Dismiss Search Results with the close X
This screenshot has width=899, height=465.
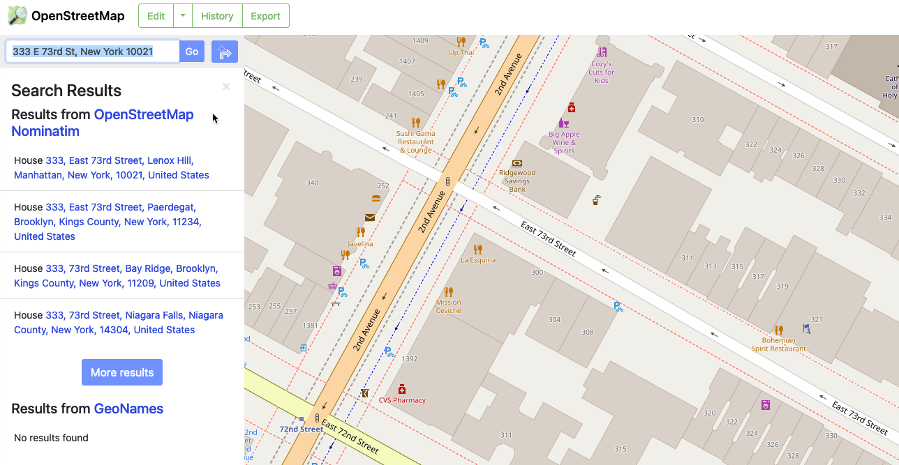225,86
